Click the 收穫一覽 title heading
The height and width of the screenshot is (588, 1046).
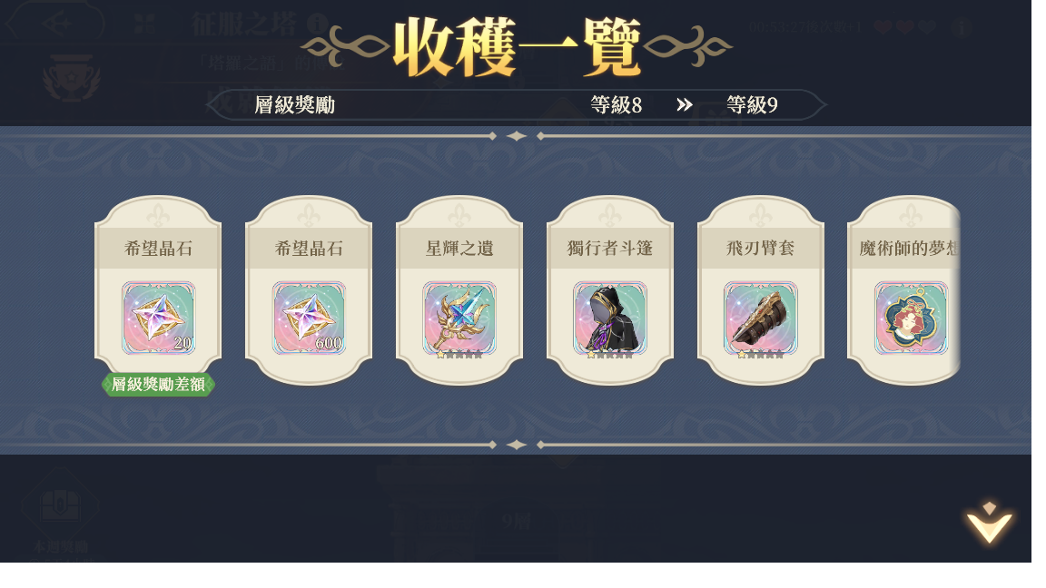point(517,46)
